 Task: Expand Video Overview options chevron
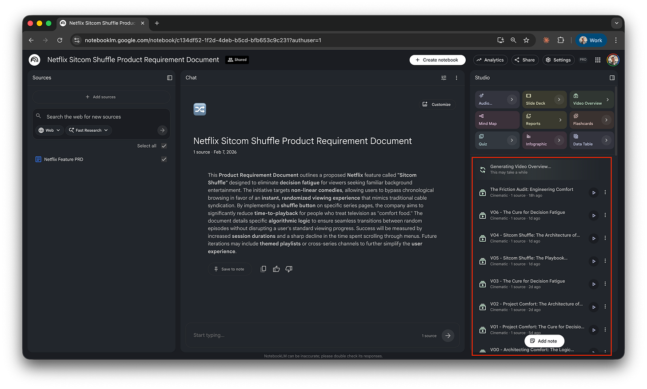click(x=607, y=100)
